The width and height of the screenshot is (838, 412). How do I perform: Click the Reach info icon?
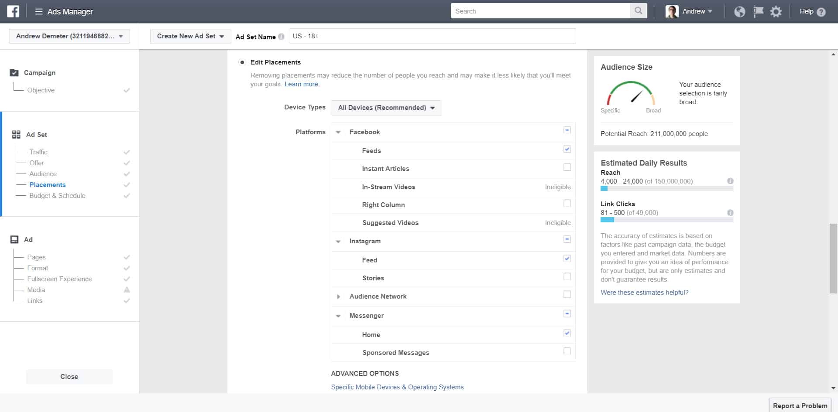tap(730, 181)
